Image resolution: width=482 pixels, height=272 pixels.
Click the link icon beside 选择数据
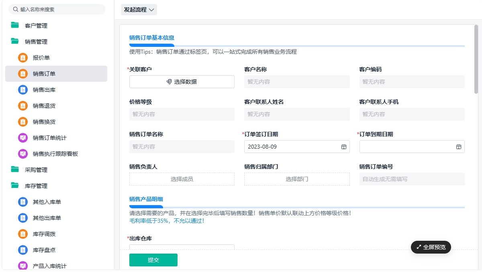(x=169, y=82)
